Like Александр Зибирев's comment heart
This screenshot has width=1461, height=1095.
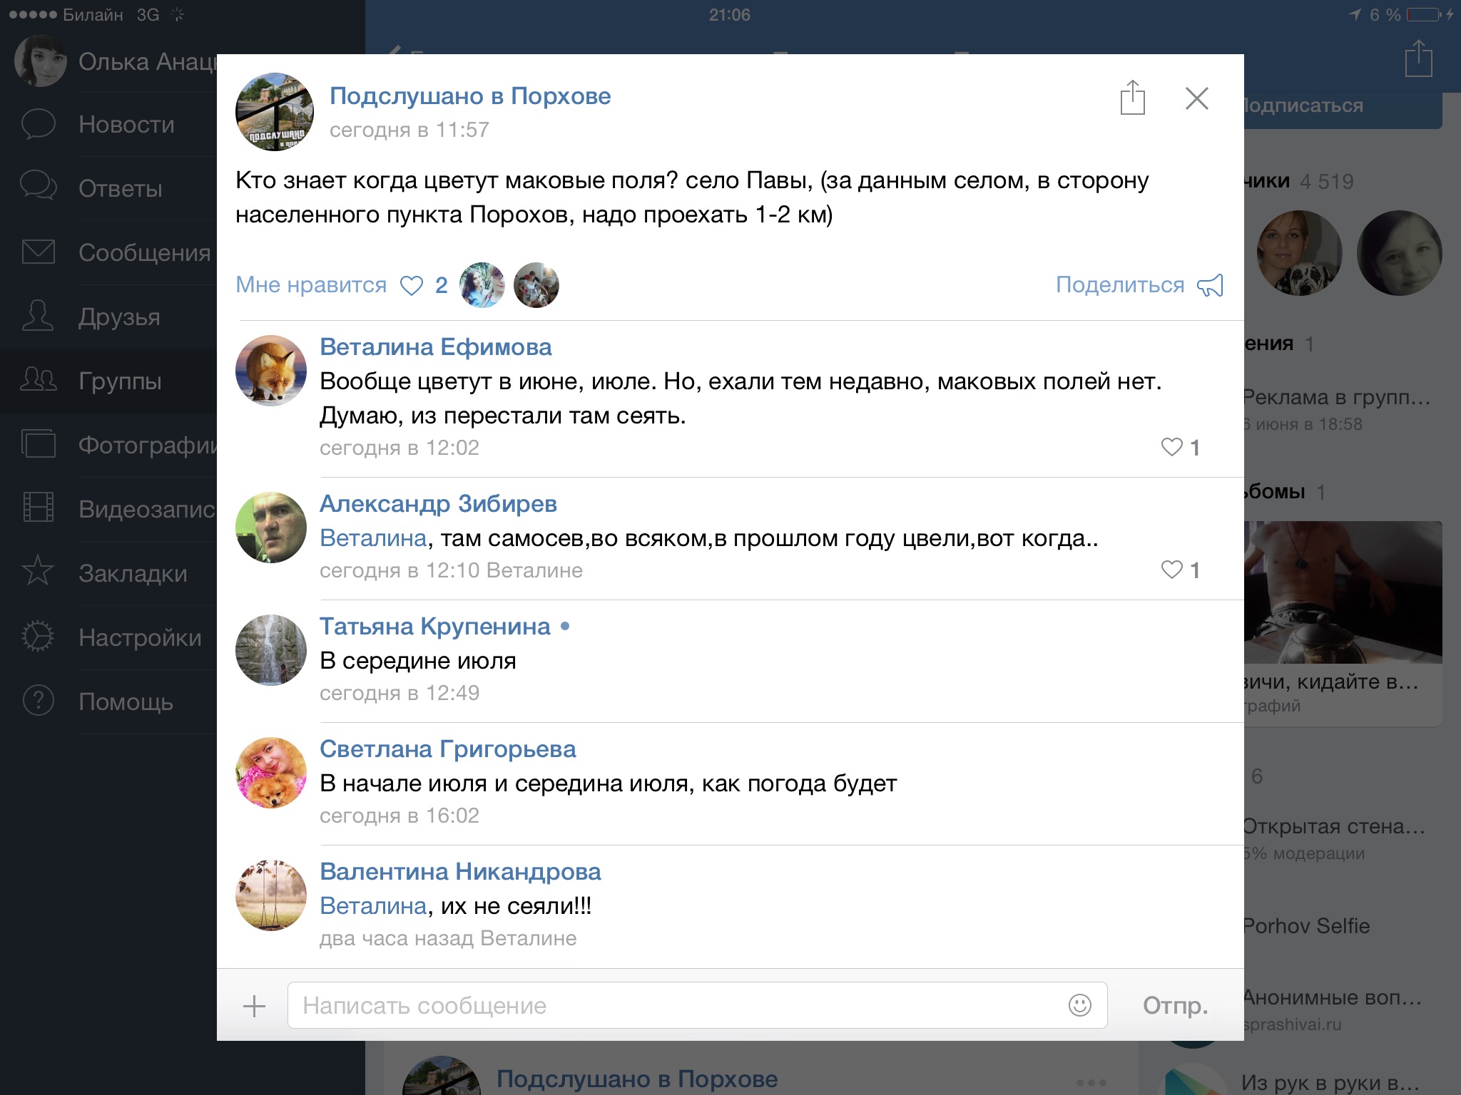pyautogui.click(x=1171, y=570)
